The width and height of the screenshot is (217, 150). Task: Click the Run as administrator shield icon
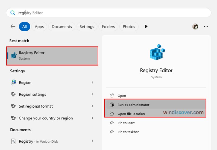112,105
